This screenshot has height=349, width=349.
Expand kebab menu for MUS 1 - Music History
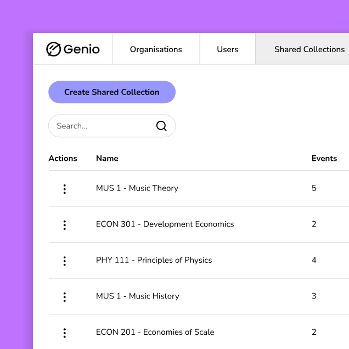64,297
